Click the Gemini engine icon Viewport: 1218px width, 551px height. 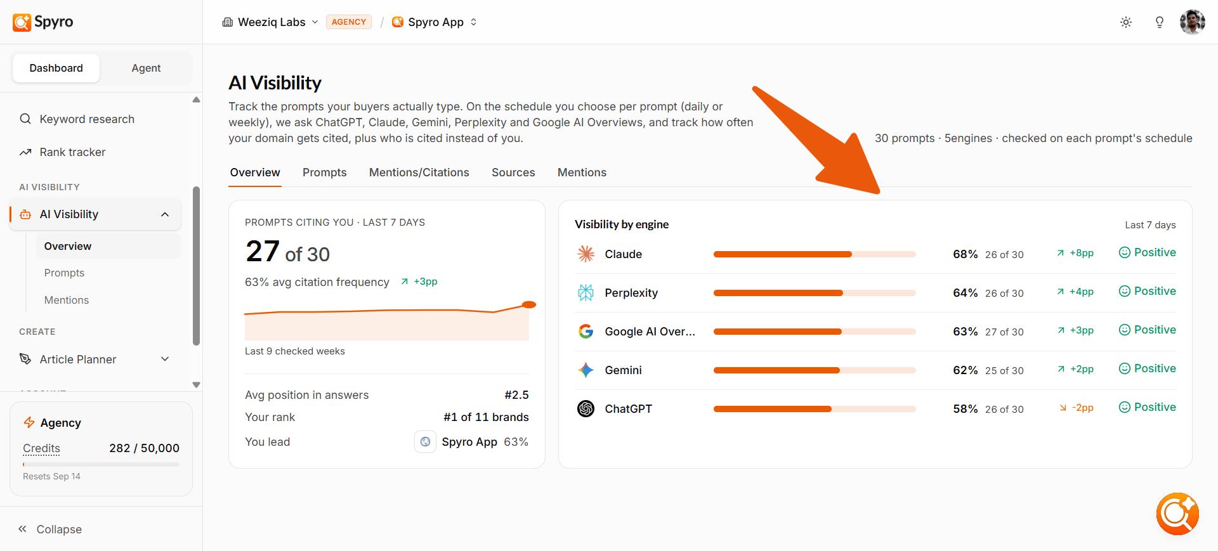tap(586, 370)
